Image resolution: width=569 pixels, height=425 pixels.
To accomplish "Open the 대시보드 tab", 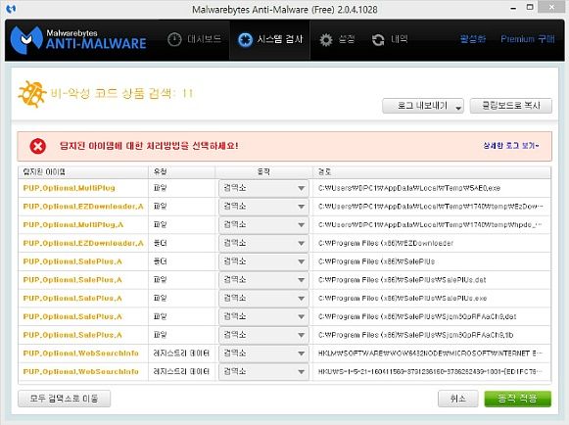I will coord(194,39).
